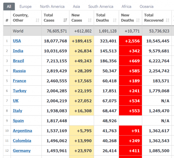Click Russia total recovered 2,254,742

159,71
